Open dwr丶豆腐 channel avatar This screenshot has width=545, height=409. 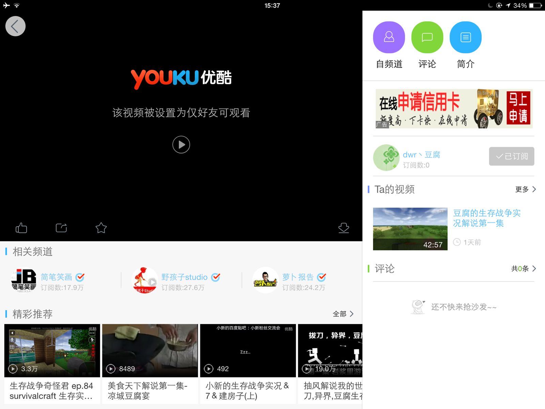click(x=386, y=157)
